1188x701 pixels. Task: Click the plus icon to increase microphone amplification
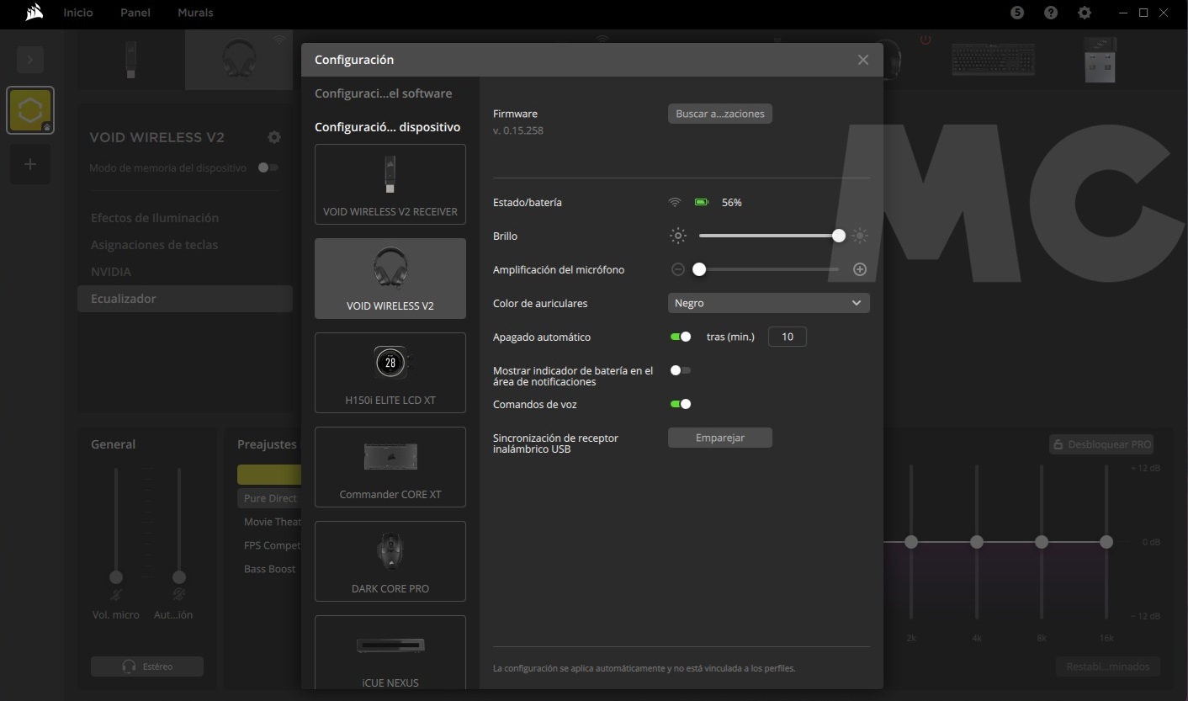[x=859, y=269]
